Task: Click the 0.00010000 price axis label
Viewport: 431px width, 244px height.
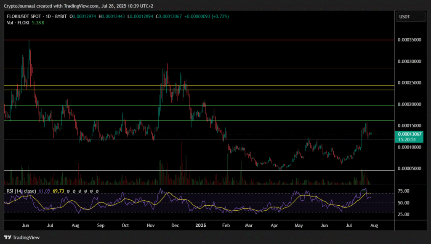Action: (409, 147)
